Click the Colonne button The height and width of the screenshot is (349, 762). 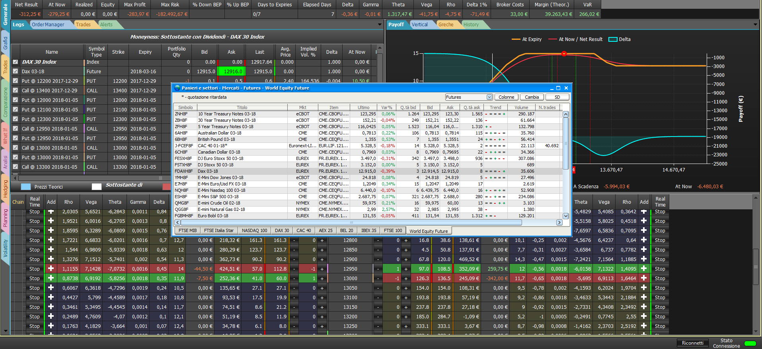pyautogui.click(x=506, y=97)
